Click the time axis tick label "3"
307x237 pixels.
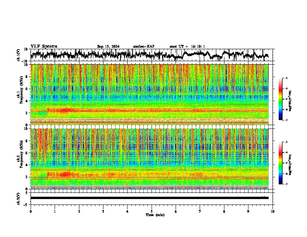(x=103, y=211)
